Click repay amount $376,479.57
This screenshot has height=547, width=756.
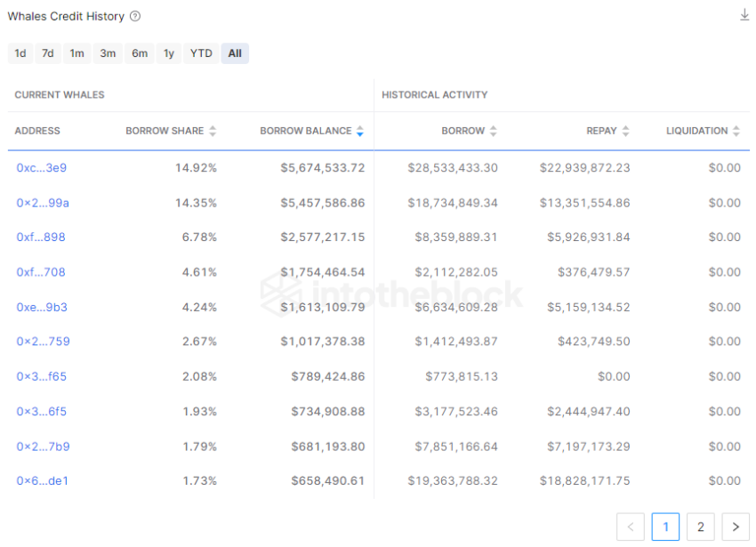pos(593,272)
